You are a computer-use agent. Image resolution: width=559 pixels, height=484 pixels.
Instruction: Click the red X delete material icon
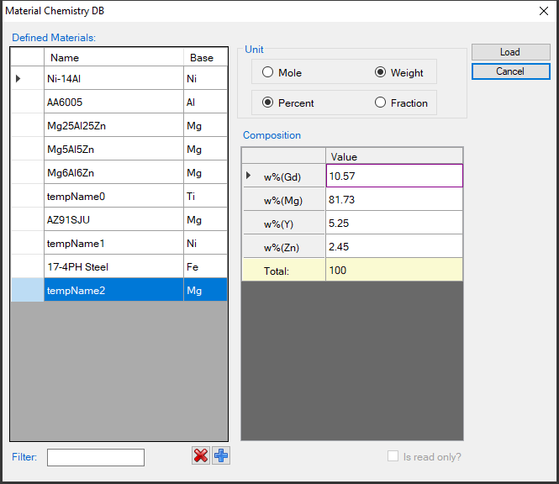tap(201, 455)
